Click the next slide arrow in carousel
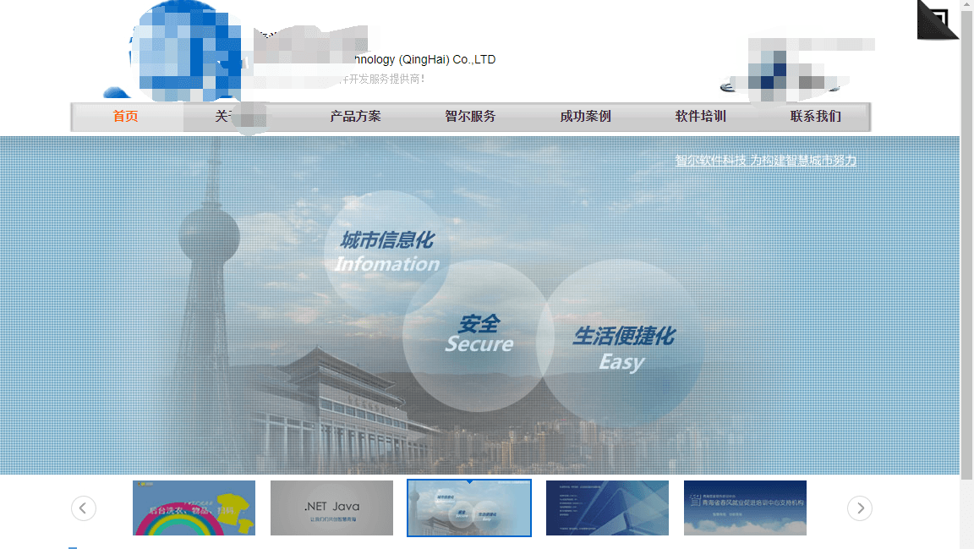974x549 pixels. pyautogui.click(x=859, y=508)
